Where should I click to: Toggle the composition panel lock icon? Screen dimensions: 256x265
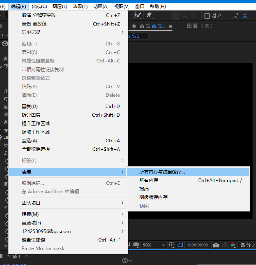pos(134,26)
